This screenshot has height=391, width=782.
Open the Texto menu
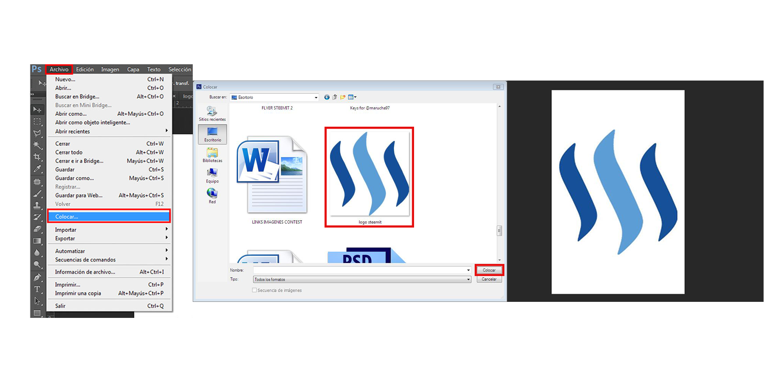point(154,69)
